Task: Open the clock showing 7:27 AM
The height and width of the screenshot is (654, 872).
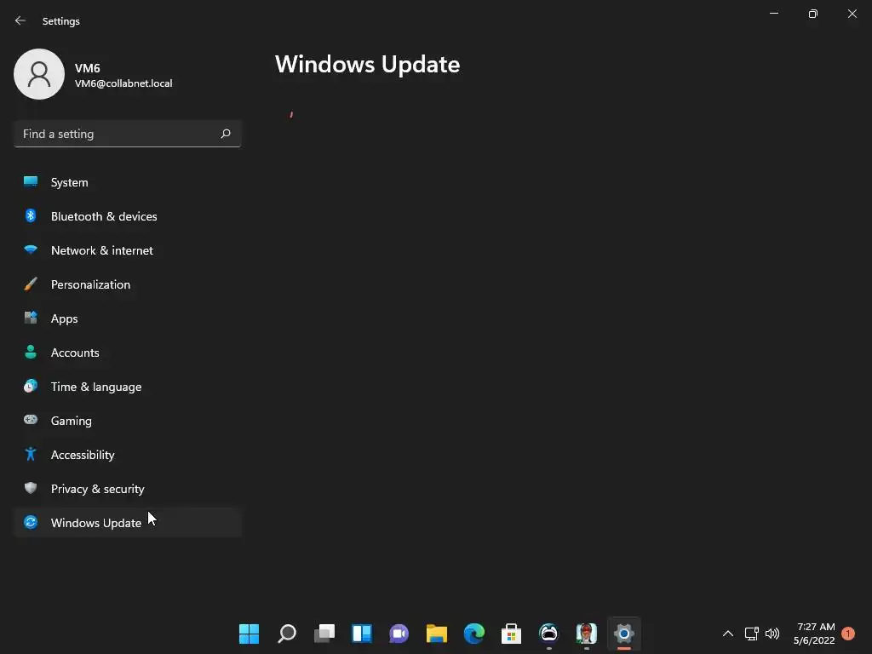Action: point(814,634)
